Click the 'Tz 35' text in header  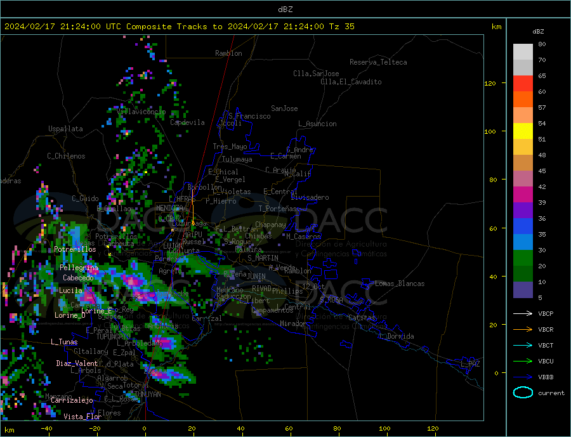(x=342, y=27)
